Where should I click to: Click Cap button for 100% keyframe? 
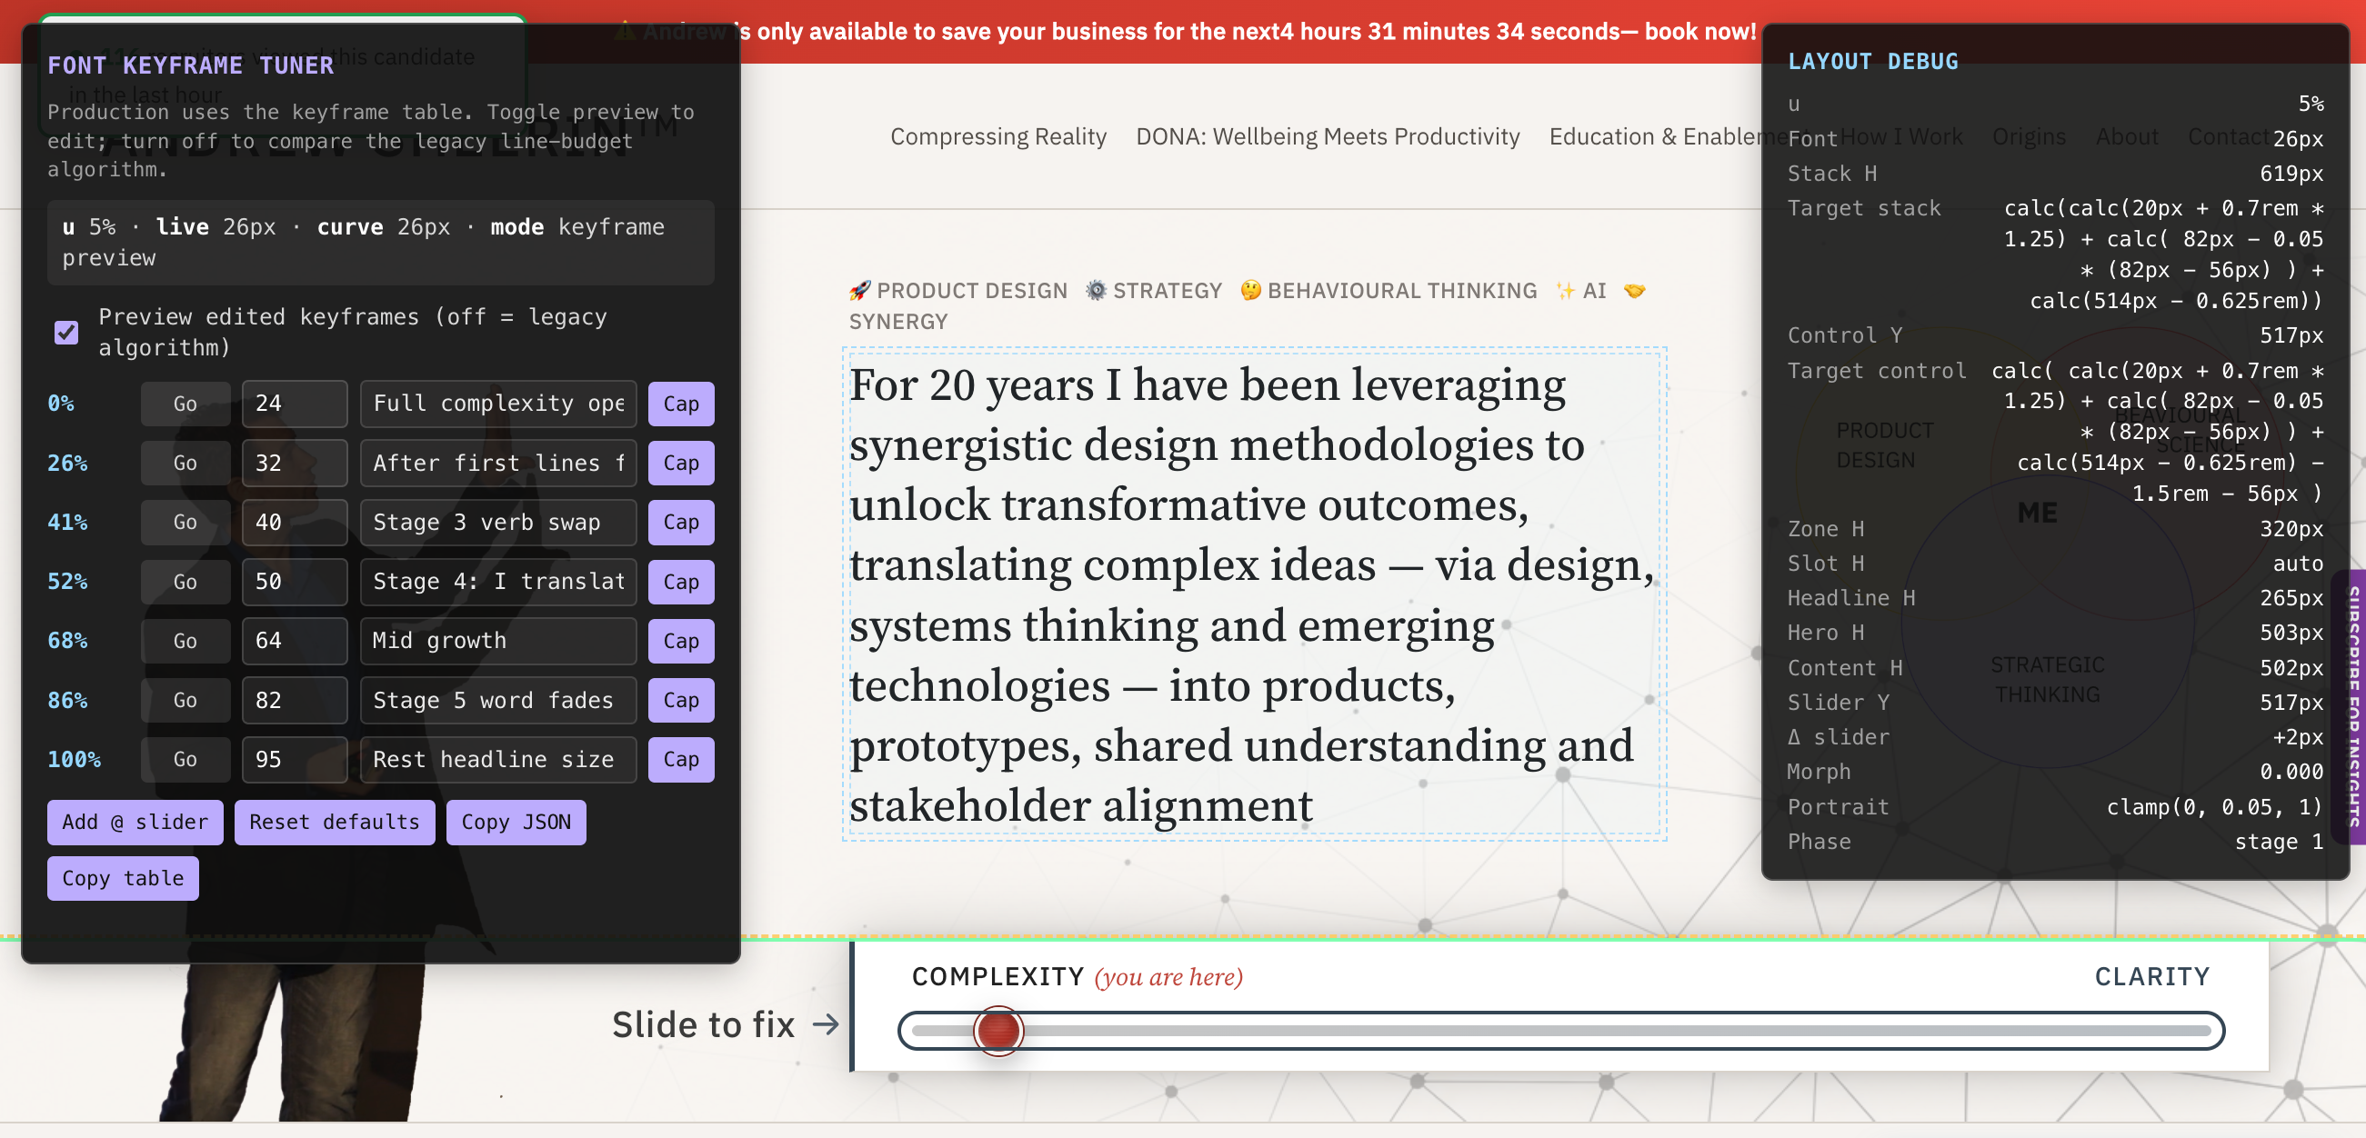click(680, 760)
